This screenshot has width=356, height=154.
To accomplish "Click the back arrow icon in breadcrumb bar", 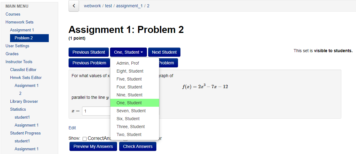I will [x=74, y=6].
